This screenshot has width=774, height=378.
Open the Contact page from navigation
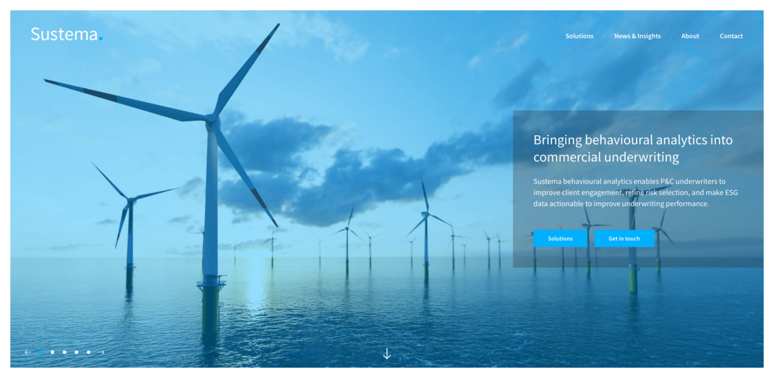[x=731, y=36]
